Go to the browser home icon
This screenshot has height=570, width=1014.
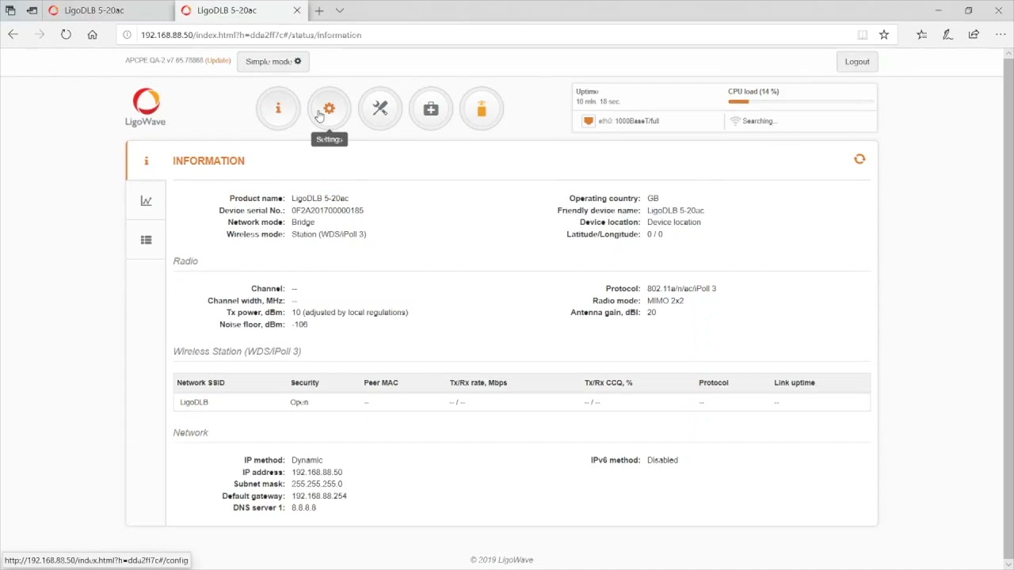(x=93, y=35)
